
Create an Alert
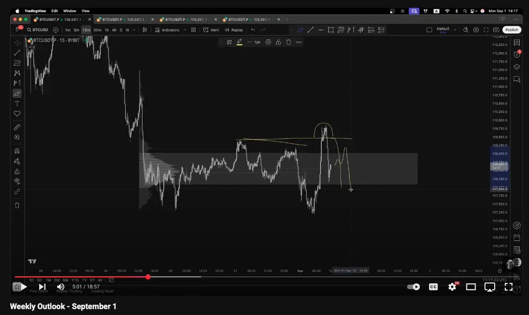(211, 30)
